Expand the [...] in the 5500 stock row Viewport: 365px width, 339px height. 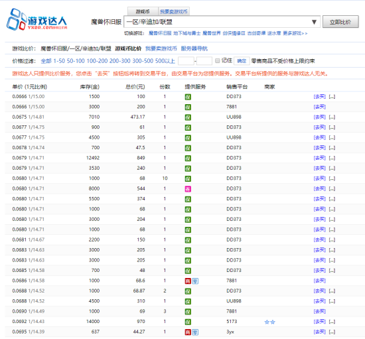pos(332,199)
